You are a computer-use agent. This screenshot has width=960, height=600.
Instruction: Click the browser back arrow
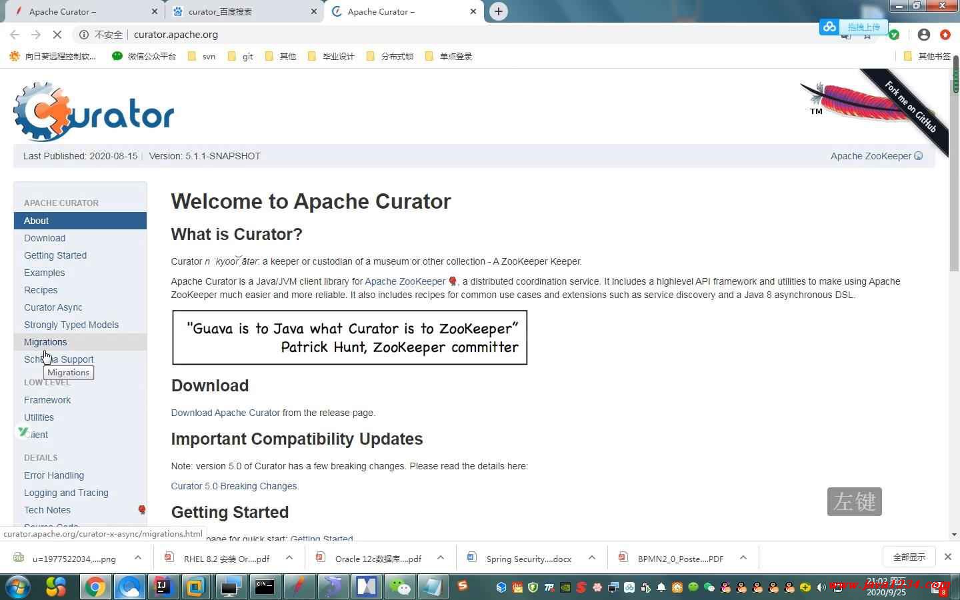point(15,35)
